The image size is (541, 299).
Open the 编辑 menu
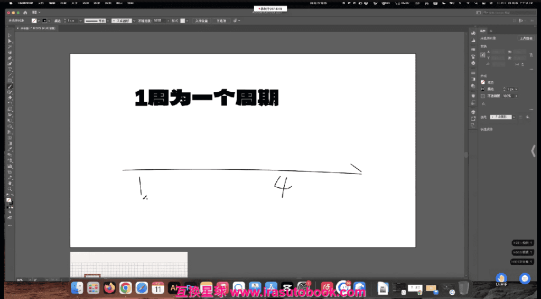(x=52, y=3)
